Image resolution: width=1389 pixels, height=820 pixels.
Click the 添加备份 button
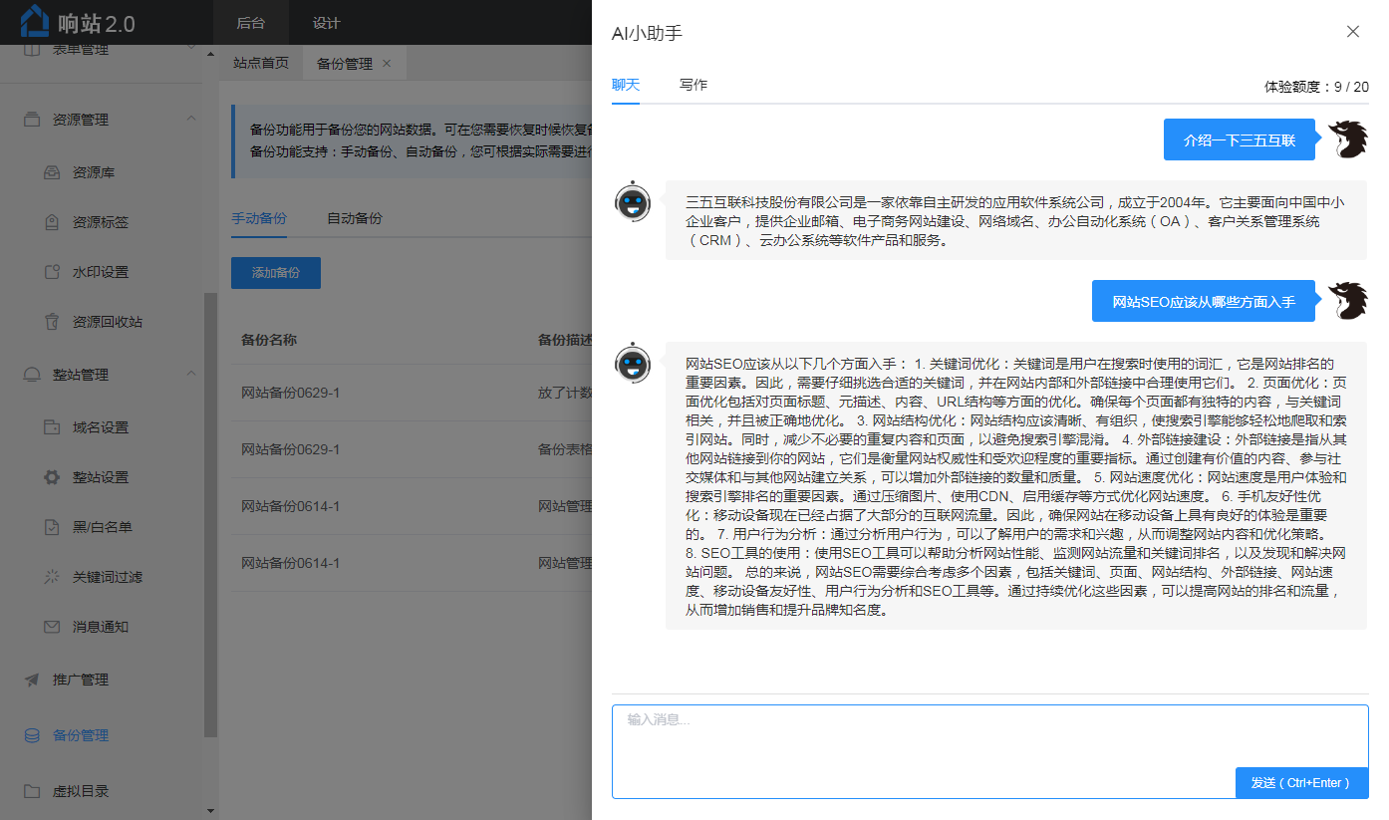pos(276,272)
